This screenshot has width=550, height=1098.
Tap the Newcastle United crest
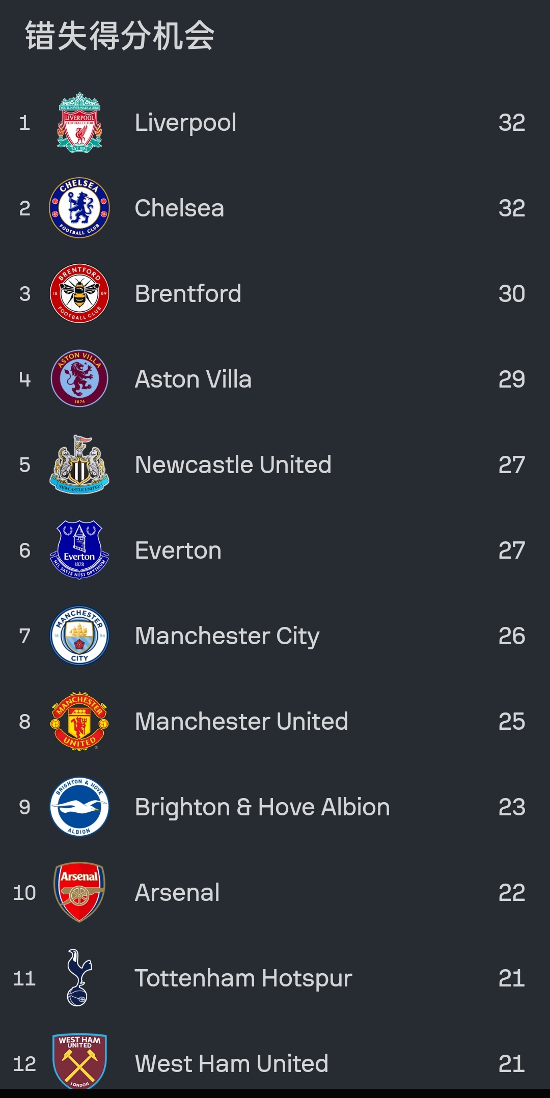tap(79, 464)
